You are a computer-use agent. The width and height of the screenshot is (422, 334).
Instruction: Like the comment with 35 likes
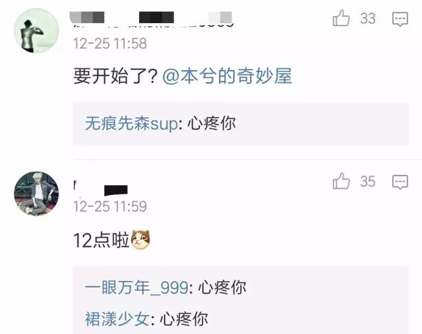point(342,181)
